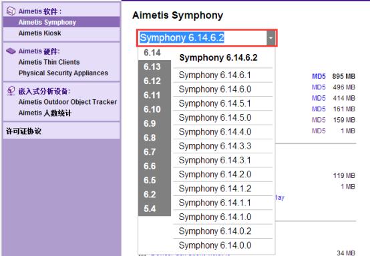The width and height of the screenshot is (370, 256).
Task: Click the 嵌入式分析设备 section heading
Action: click(x=44, y=91)
